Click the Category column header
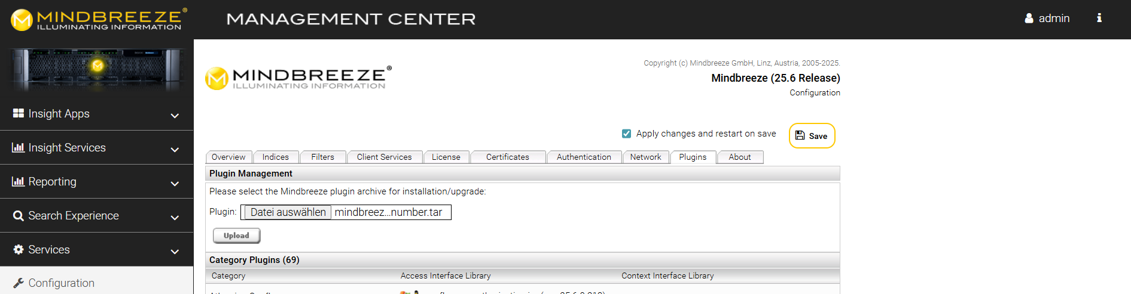The image size is (1131, 294). (x=228, y=276)
